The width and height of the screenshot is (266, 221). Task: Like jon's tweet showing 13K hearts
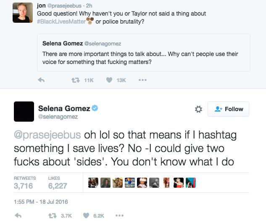pyautogui.click(x=109, y=80)
